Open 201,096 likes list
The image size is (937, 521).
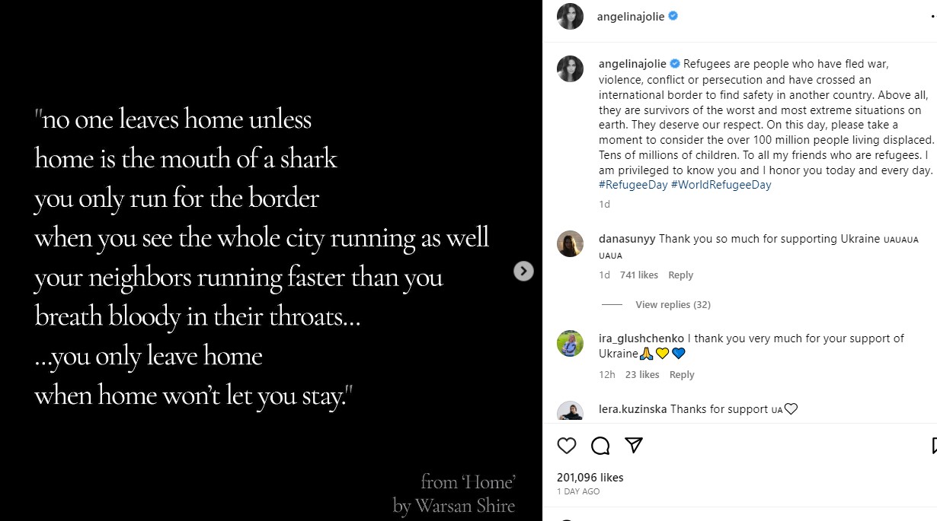[590, 478]
